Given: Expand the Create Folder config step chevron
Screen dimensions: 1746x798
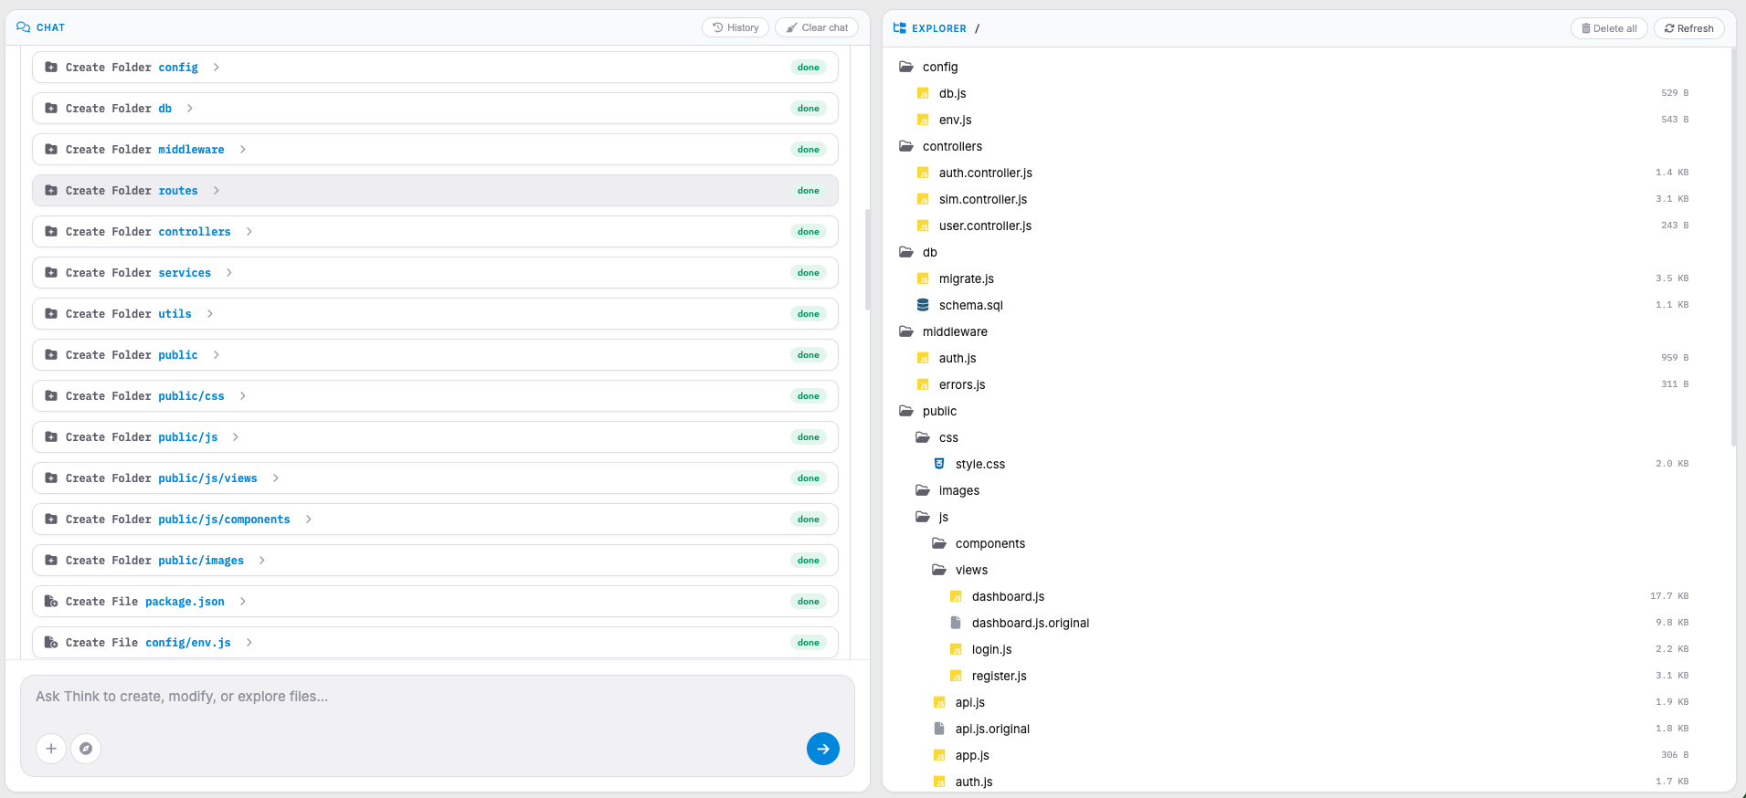Looking at the screenshot, I should point(216,68).
